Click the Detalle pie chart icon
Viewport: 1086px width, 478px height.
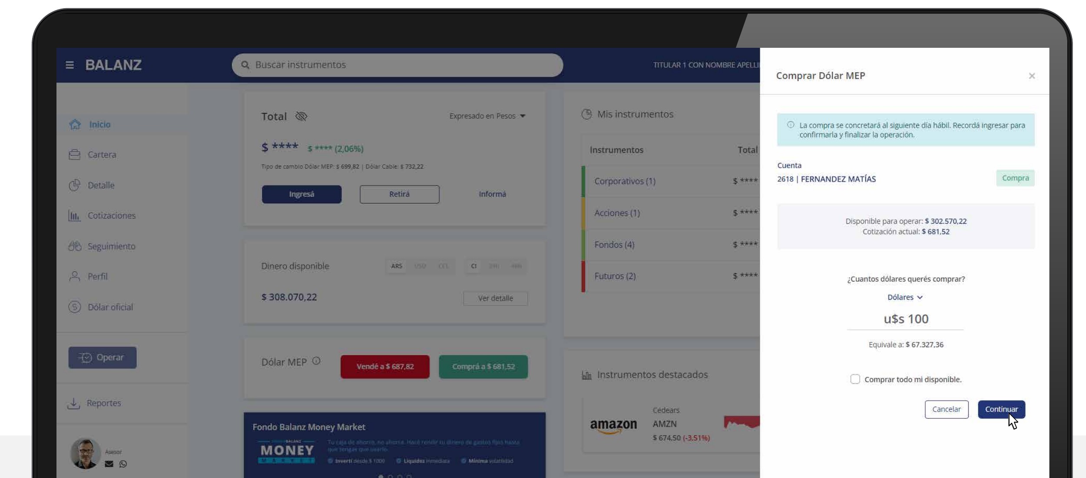pyautogui.click(x=75, y=185)
